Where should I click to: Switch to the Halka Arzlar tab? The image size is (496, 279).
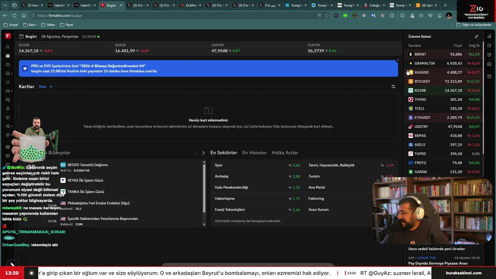coord(285,153)
